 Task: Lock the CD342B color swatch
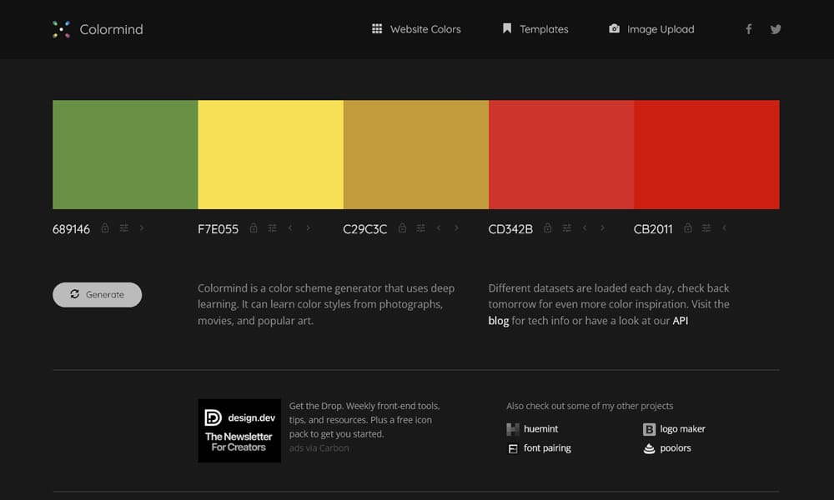tap(547, 227)
